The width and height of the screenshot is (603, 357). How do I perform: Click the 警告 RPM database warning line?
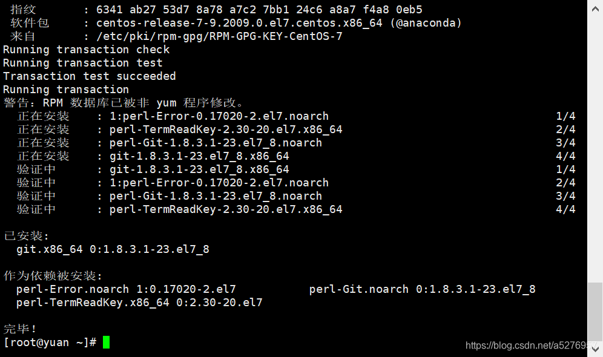[124, 103]
